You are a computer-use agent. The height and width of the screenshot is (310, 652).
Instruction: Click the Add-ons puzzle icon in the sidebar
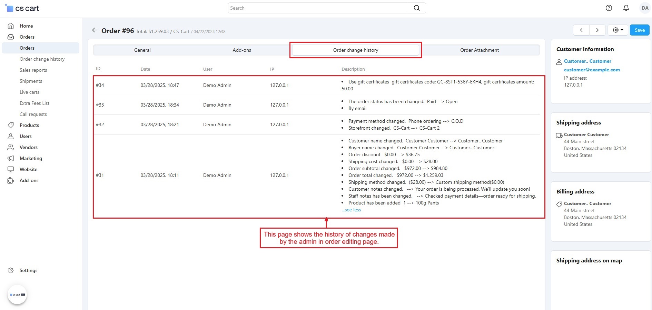tap(11, 180)
